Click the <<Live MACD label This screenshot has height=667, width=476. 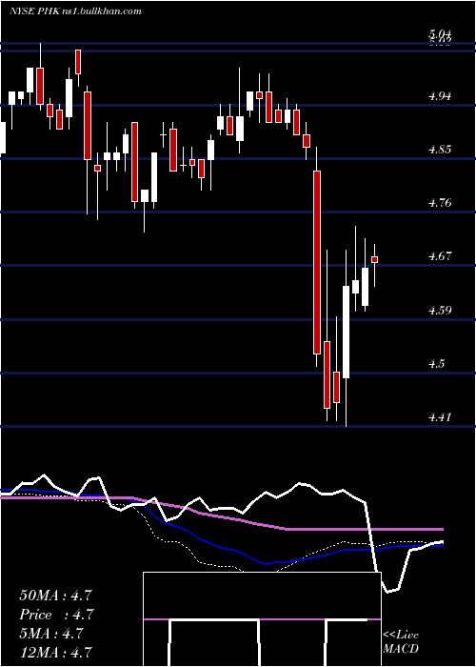401,642
